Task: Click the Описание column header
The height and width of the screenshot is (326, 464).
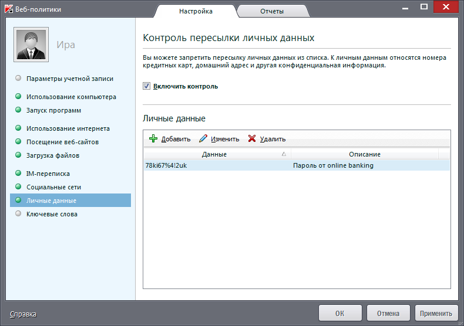Action: click(x=364, y=154)
